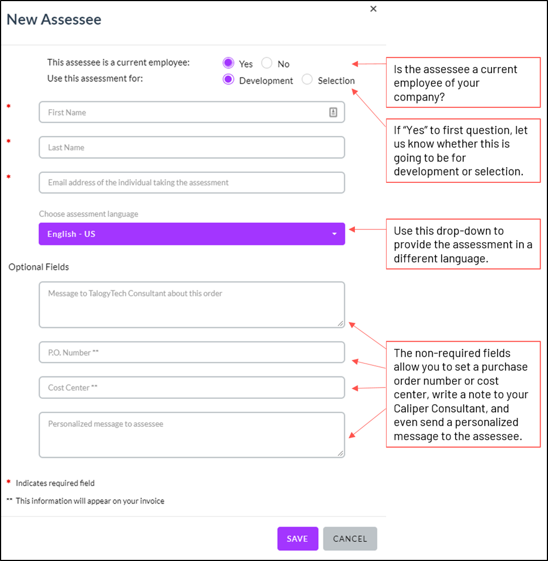Select the No radio button

coord(267,63)
